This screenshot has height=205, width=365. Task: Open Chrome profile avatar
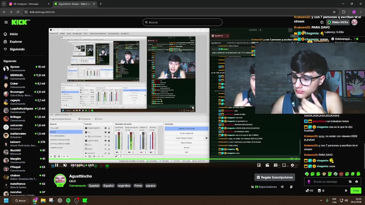pyautogui.click(x=354, y=12)
